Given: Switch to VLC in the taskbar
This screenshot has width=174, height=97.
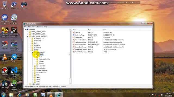Looking at the screenshot, I should pos(51,95).
